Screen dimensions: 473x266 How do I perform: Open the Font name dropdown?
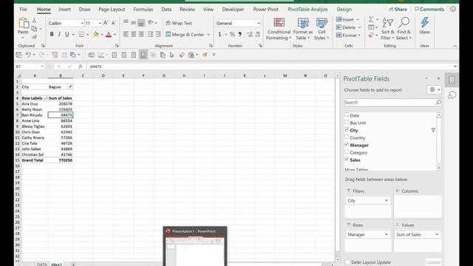pos(82,23)
